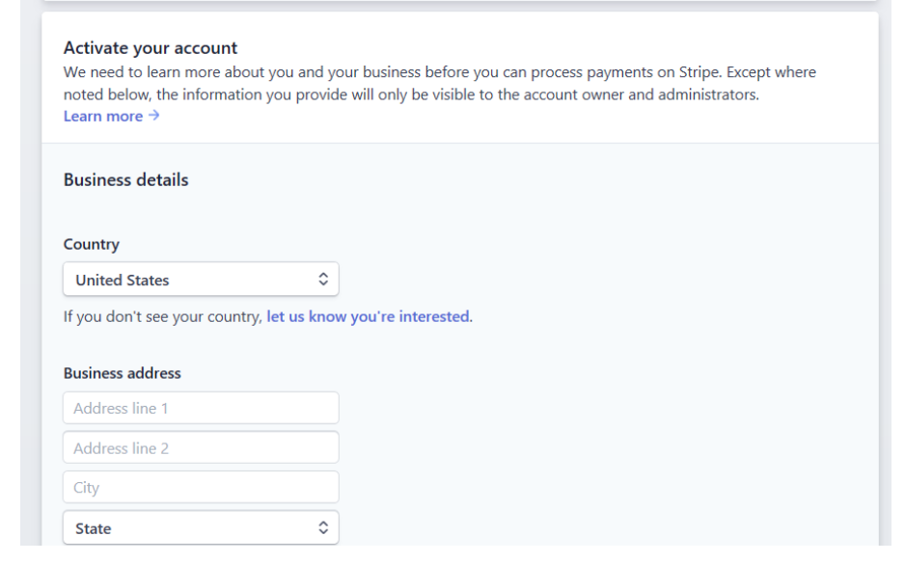The width and height of the screenshot is (905, 563).
Task: Click the Business details section heading
Action: 125,179
